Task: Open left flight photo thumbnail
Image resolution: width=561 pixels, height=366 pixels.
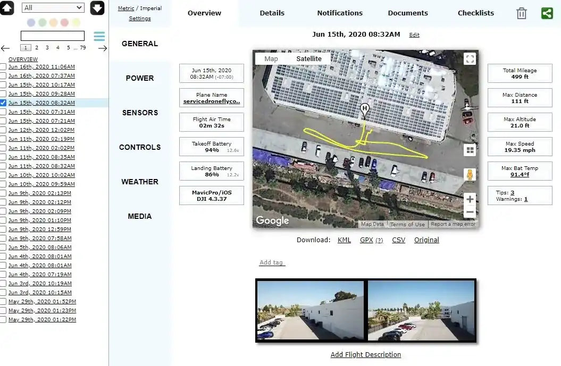Action: coord(310,310)
